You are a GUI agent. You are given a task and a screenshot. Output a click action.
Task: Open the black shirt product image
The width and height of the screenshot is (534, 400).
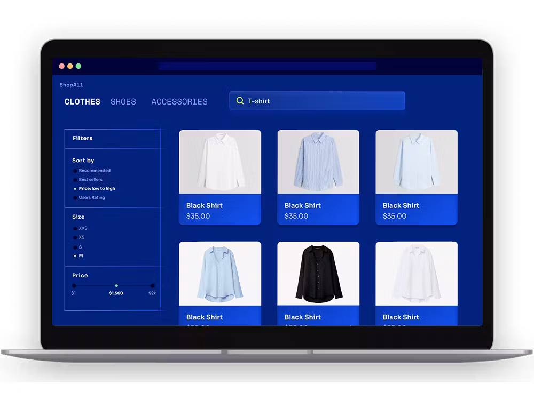coord(318,274)
